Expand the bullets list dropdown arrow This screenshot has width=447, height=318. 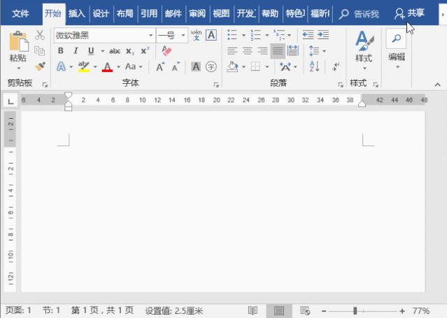(243, 36)
